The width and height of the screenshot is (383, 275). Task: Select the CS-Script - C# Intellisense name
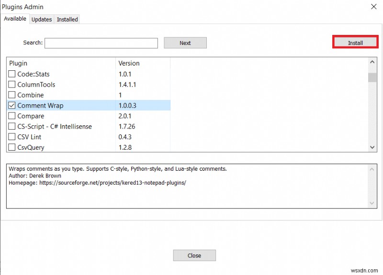click(x=55, y=126)
